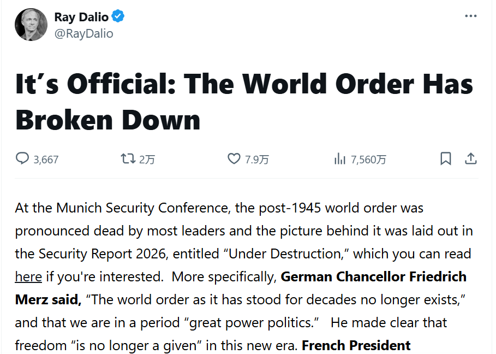The width and height of the screenshot is (496, 354).
Task: Click the blue verified badge
Action: coord(118,17)
